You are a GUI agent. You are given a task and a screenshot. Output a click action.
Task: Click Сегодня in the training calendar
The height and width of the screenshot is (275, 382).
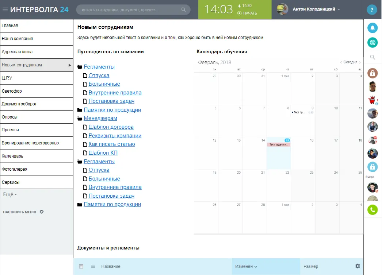[349, 62]
